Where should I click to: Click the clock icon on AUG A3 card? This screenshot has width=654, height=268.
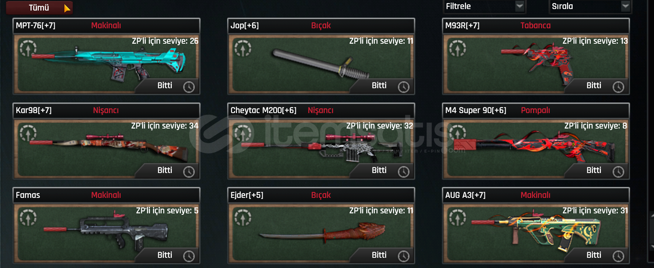click(x=618, y=257)
